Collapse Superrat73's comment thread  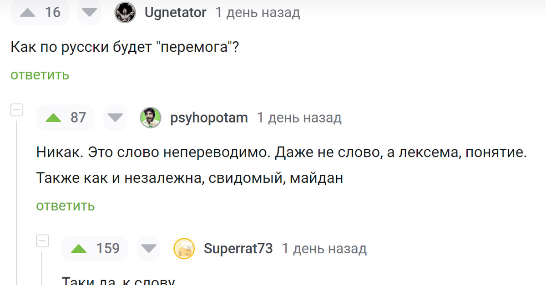(x=42, y=241)
